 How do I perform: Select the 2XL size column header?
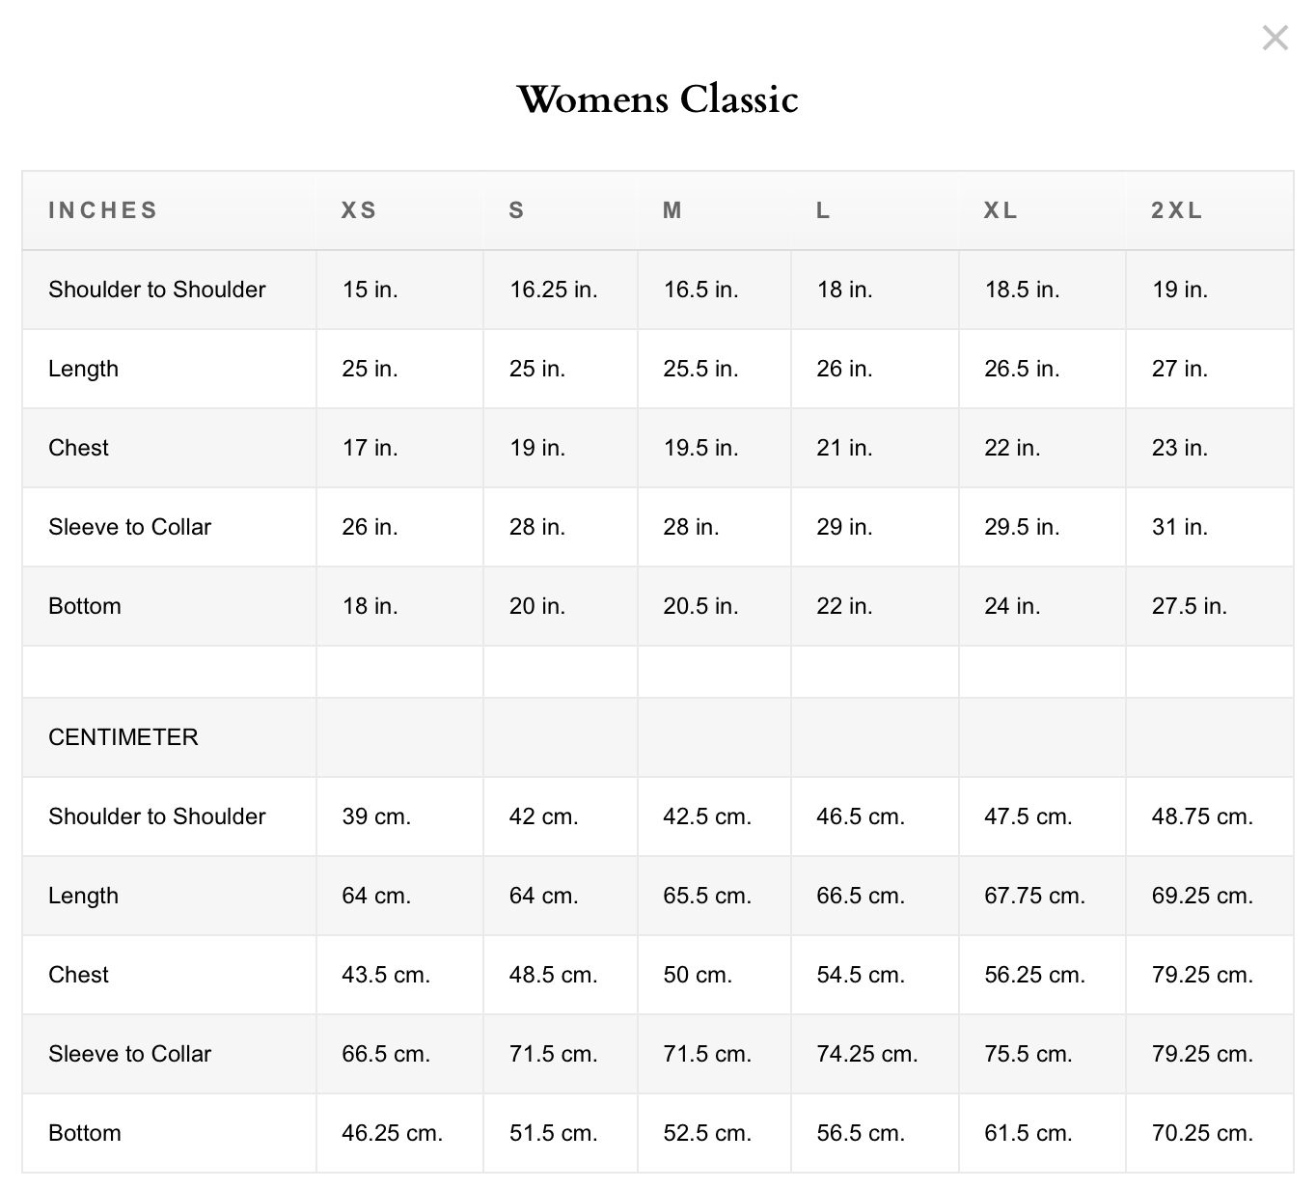pyautogui.click(x=1177, y=210)
